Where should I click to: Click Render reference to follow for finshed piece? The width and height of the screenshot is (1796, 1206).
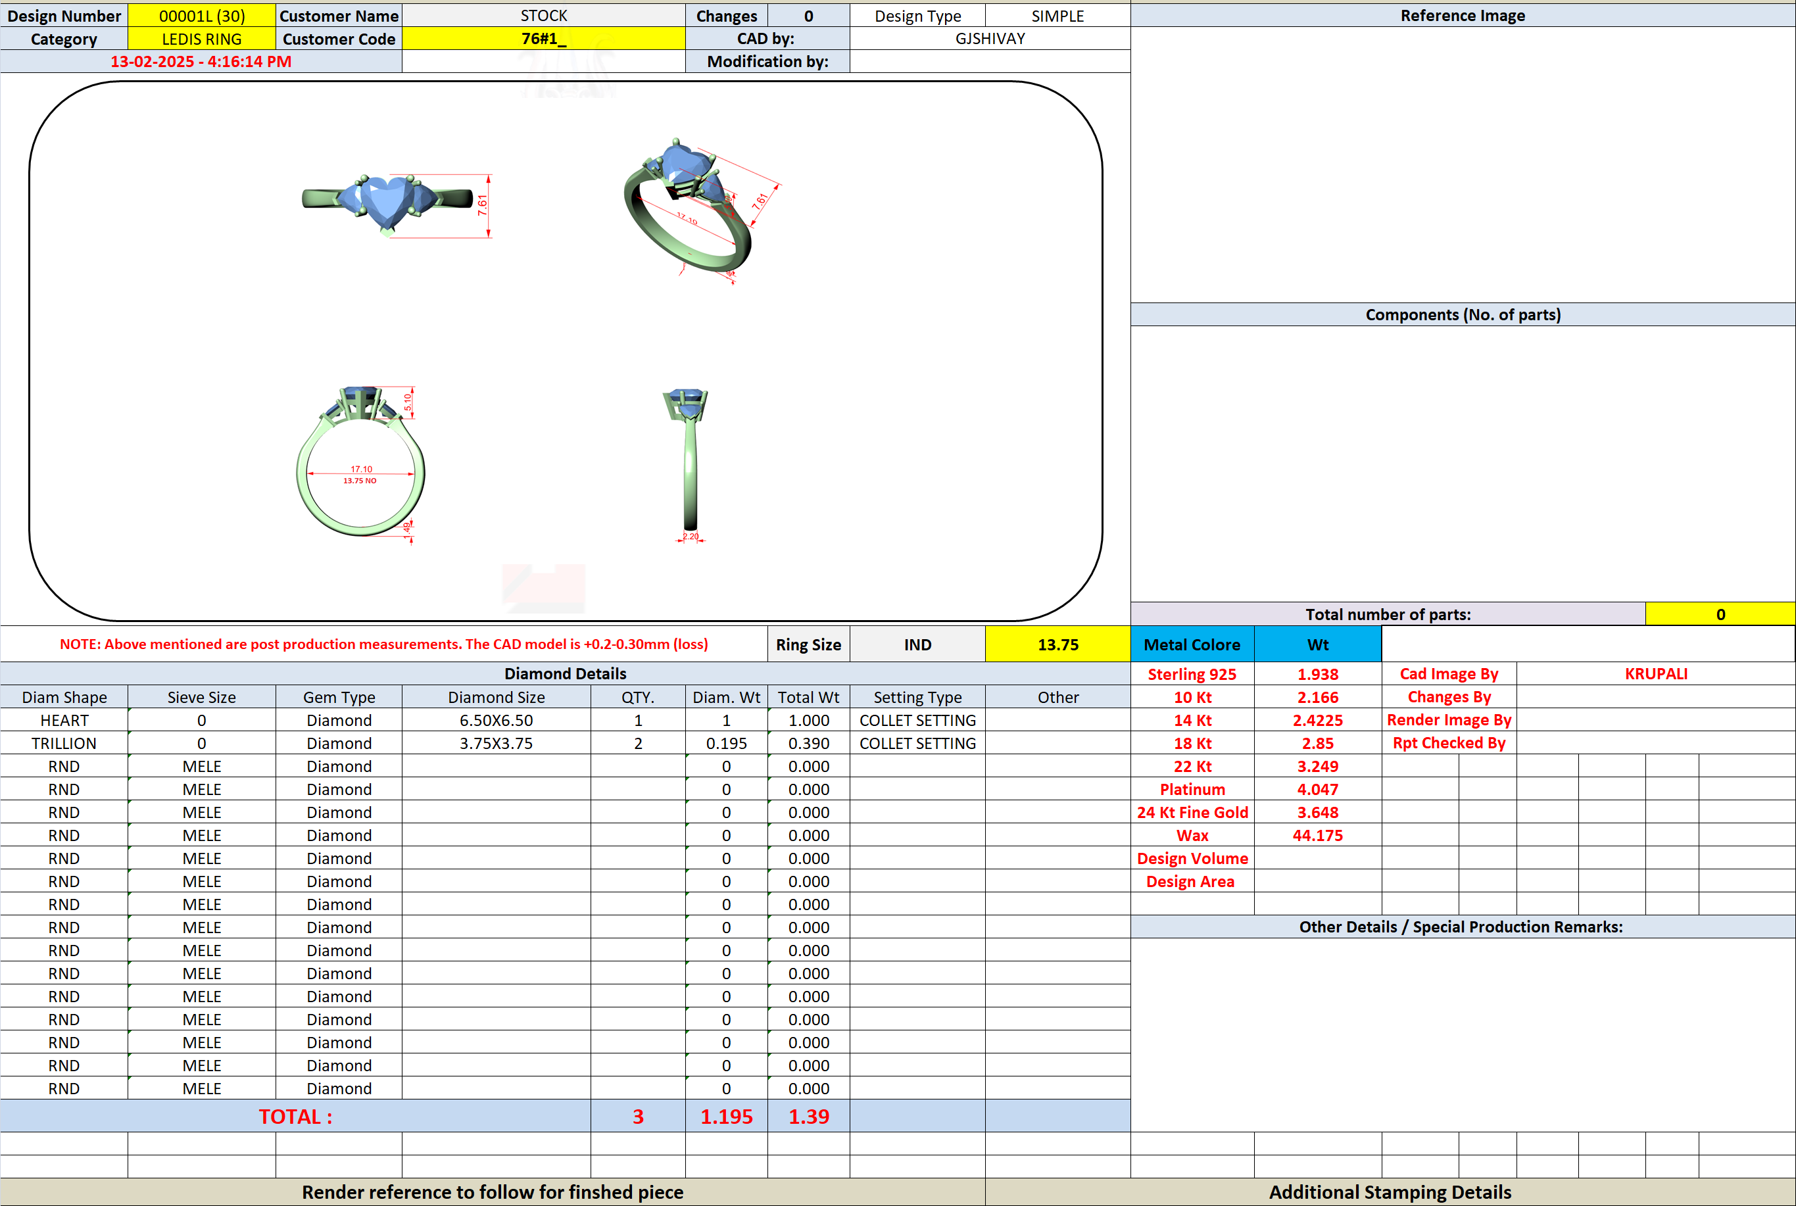click(493, 1192)
